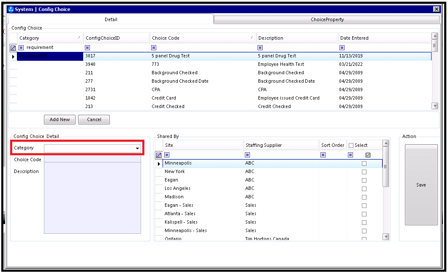Check the Select box for Madison
This screenshot has width=448, height=273.
coord(364,197)
